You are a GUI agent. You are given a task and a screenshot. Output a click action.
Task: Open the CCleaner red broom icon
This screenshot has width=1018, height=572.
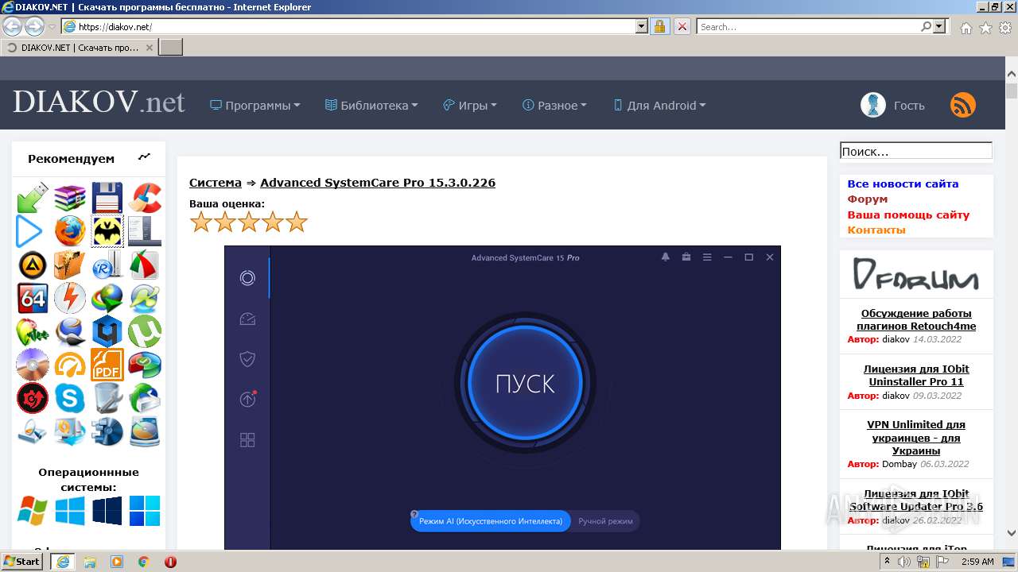145,198
